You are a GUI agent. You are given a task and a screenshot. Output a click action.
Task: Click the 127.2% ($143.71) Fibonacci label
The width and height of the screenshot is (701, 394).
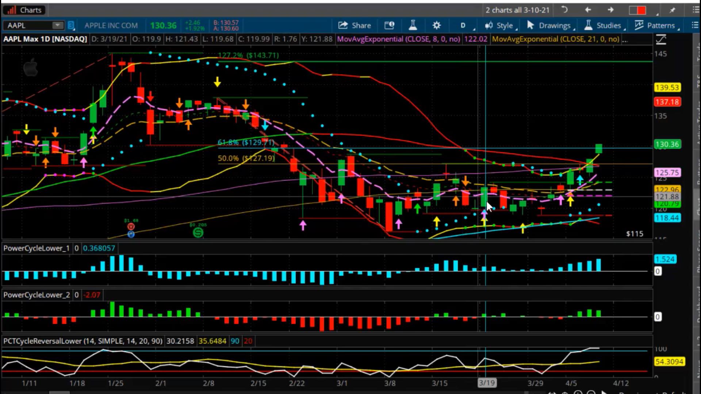tap(248, 55)
